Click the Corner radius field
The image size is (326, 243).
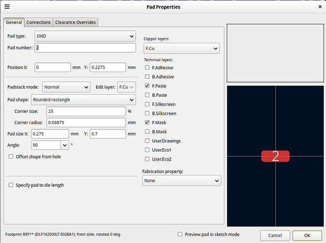86,122
